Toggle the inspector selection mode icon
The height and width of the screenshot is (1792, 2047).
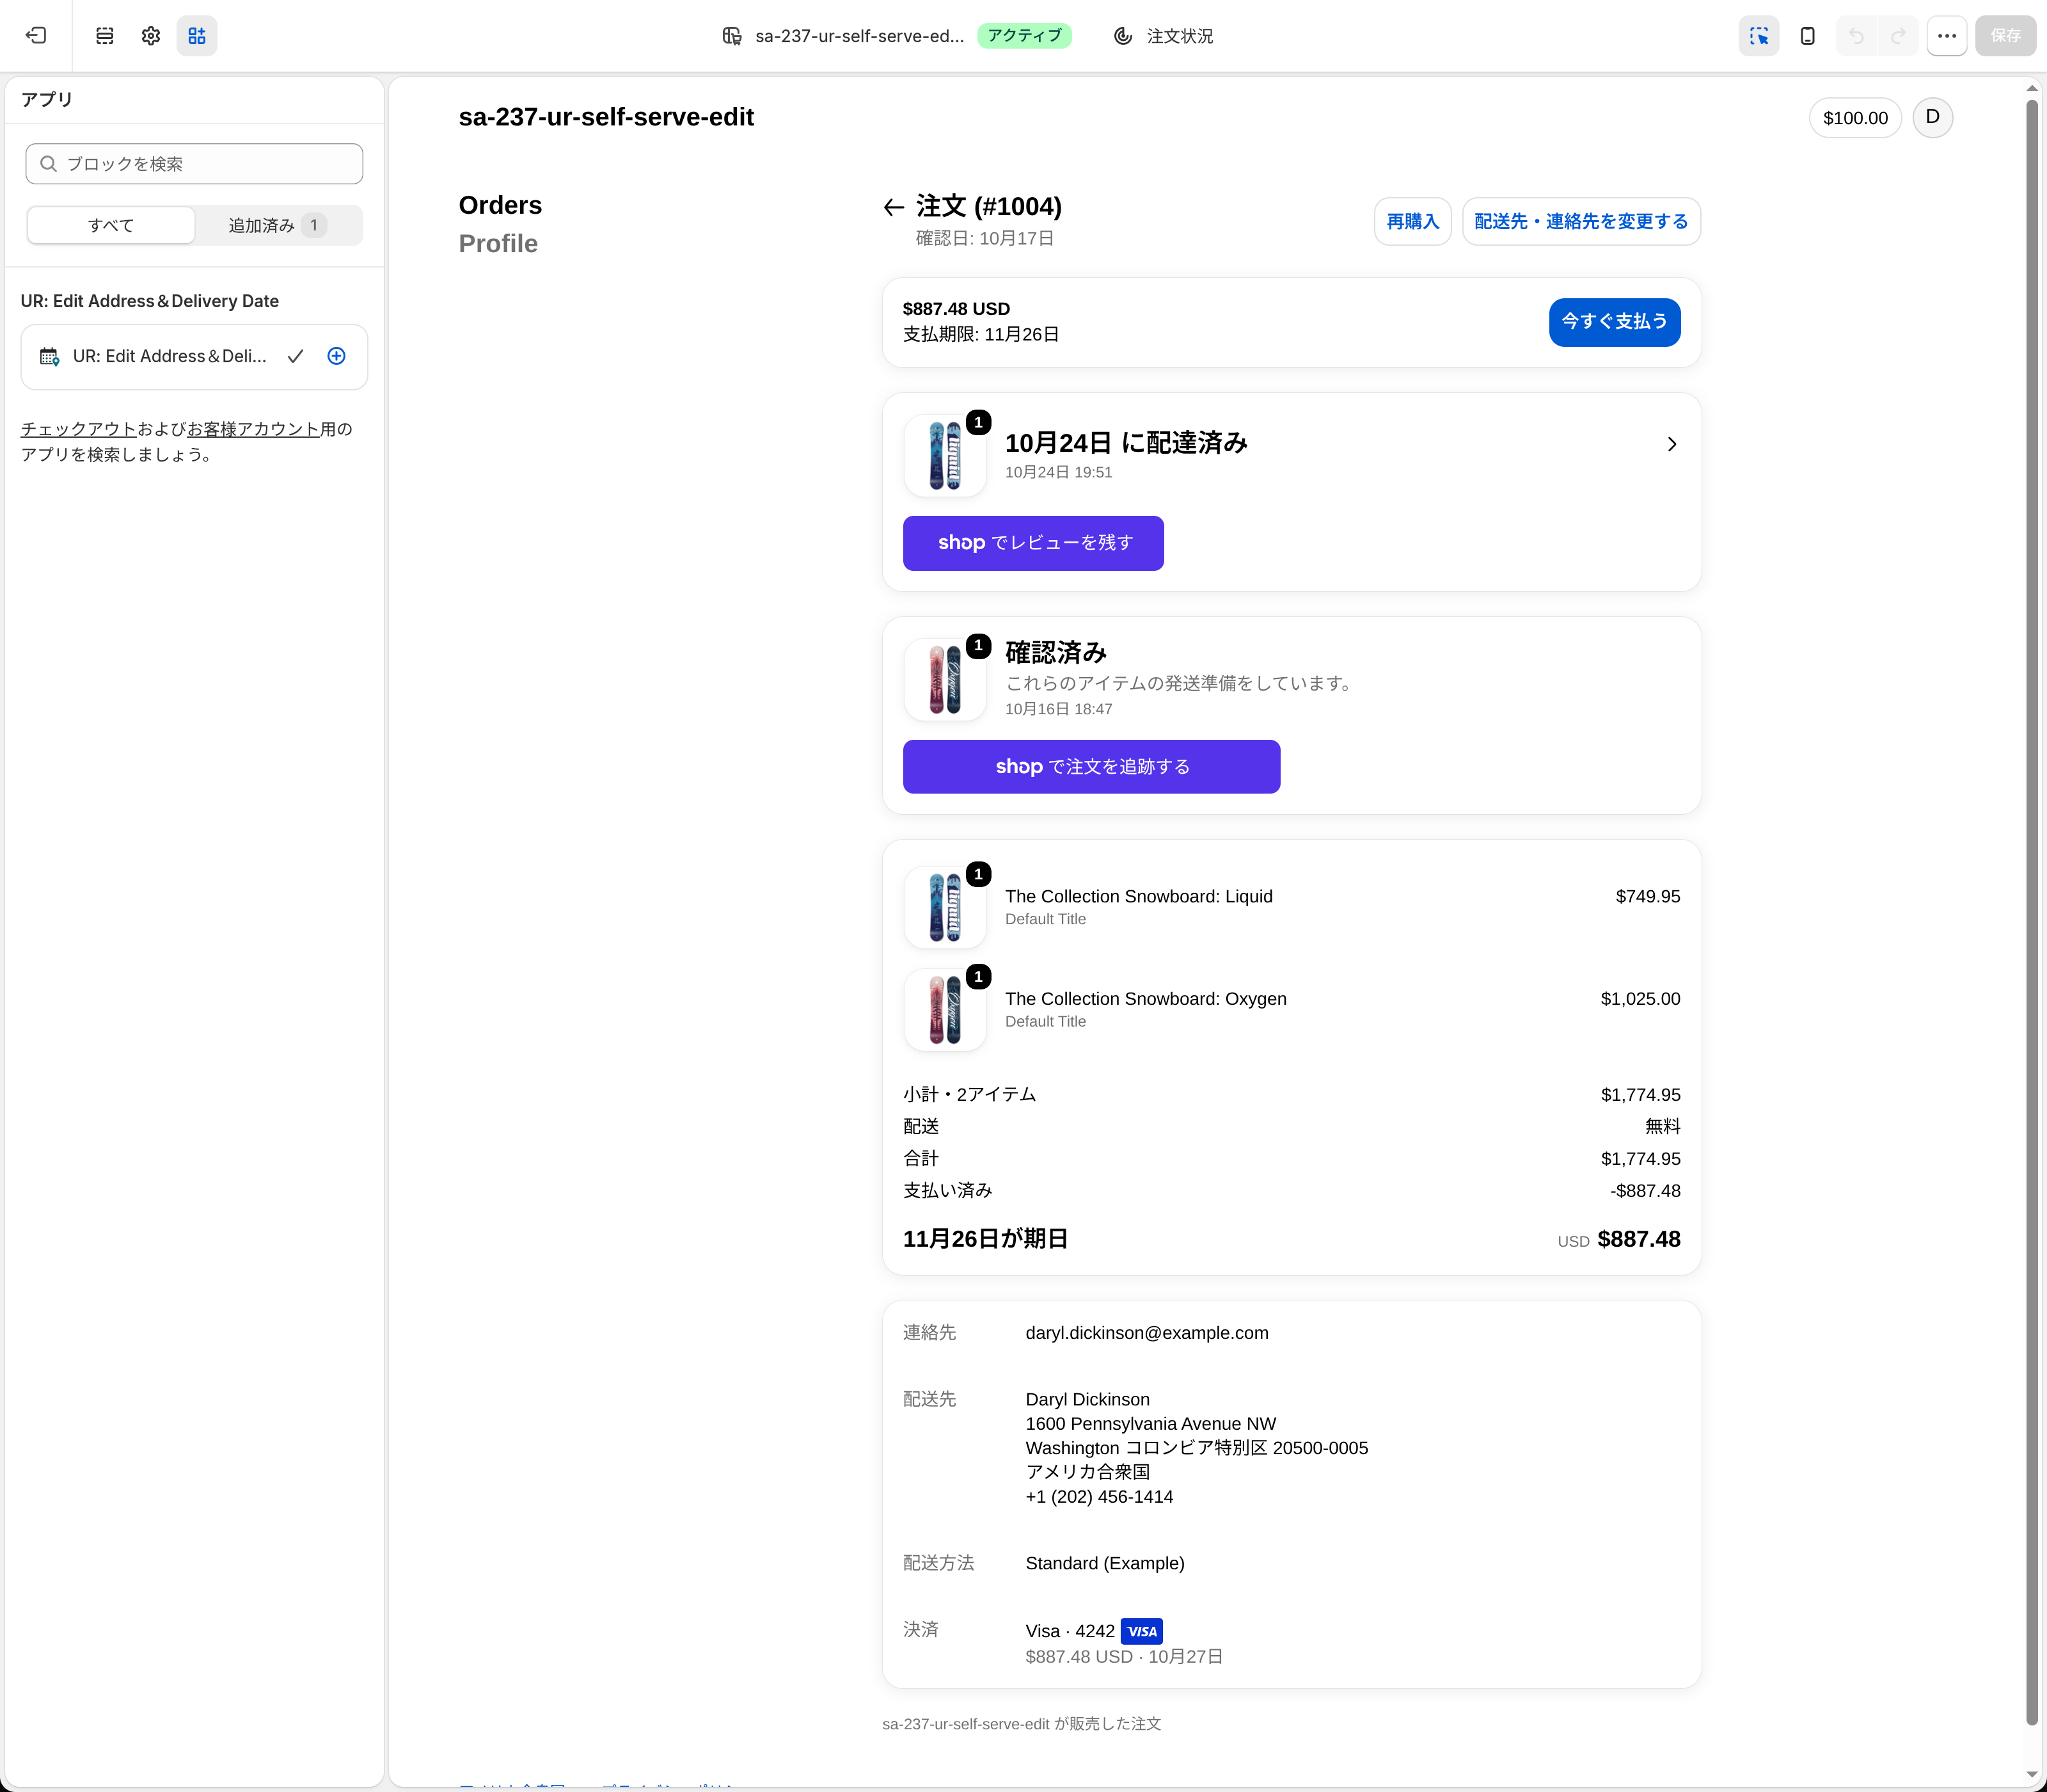point(1759,36)
